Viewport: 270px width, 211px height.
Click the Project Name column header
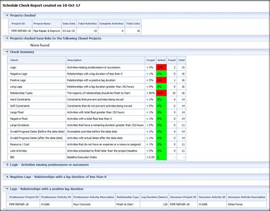pos(47,23)
